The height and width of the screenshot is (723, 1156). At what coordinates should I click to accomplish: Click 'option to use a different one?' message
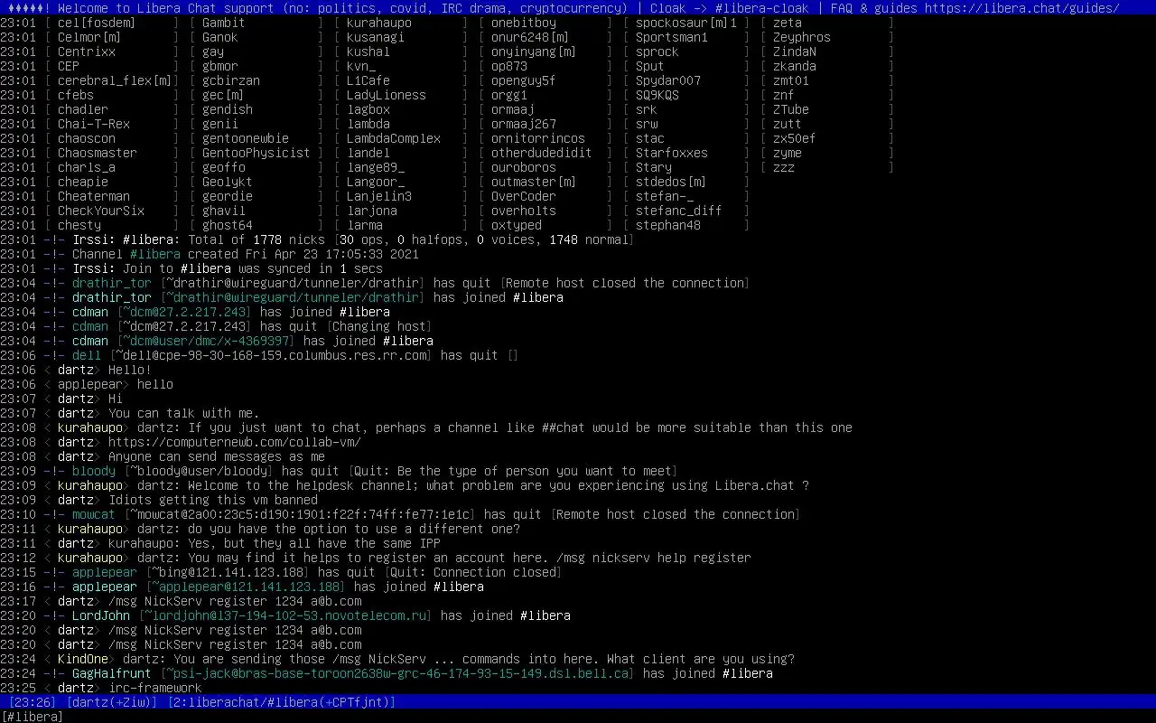coord(260,529)
